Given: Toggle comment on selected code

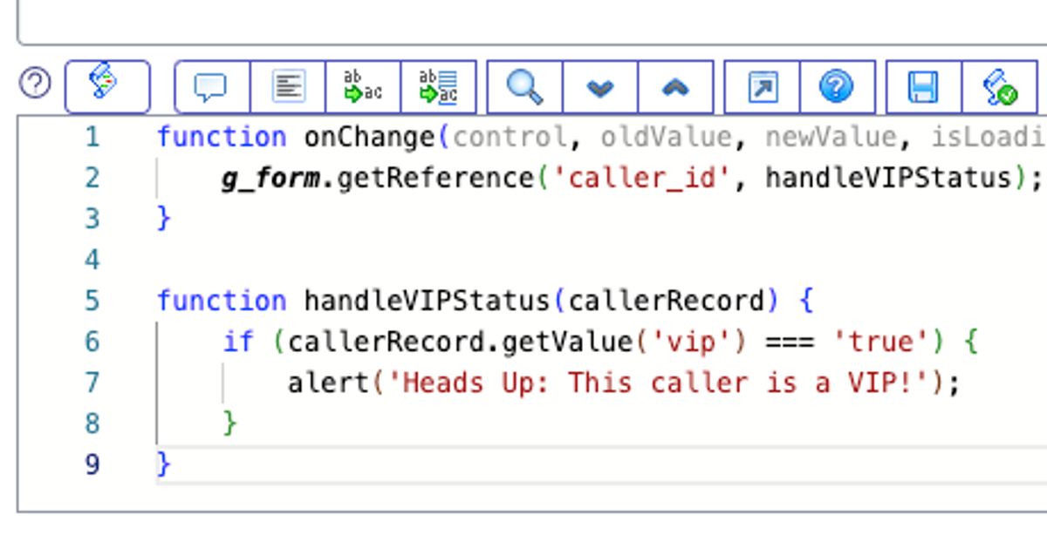Looking at the screenshot, I should click(x=212, y=87).
